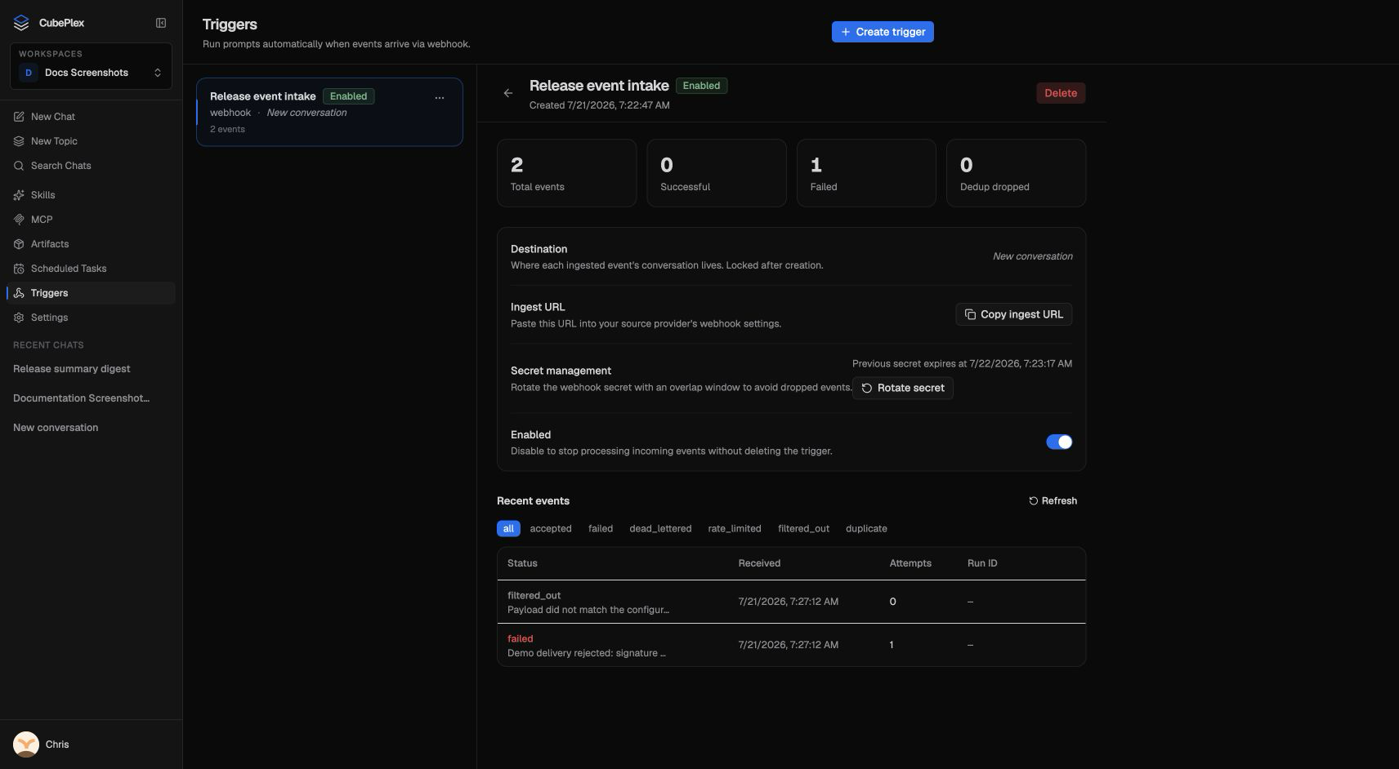Refresh the recent events list
1399x769 pixels.
point(1053,501)
